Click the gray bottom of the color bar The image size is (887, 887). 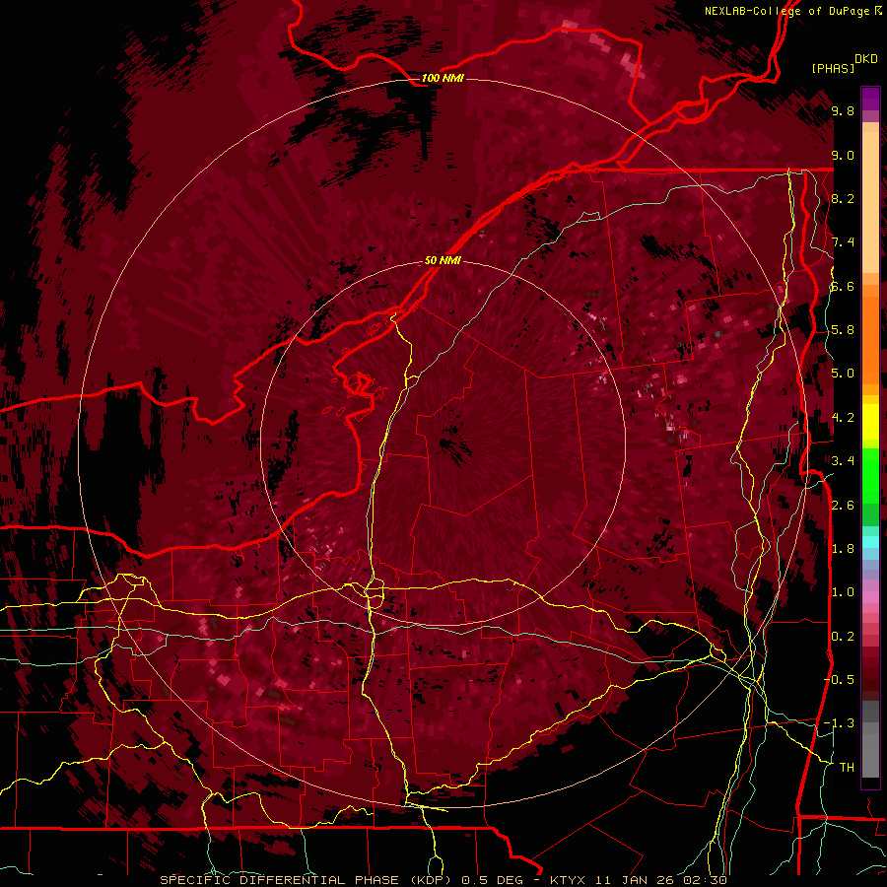870,741
